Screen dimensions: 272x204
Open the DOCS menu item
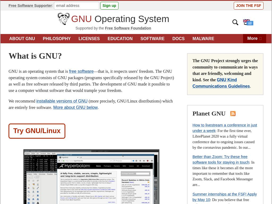pos(178,39)
